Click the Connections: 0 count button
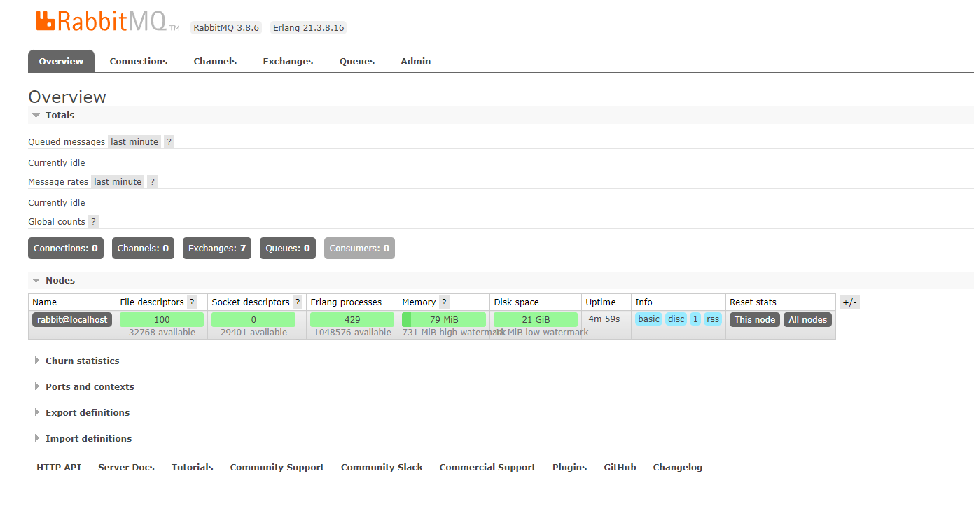This screenshot has height=516, width=974. (66, 248)
